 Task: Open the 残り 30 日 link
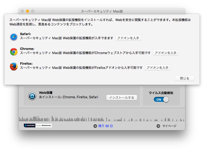point(105,126)
